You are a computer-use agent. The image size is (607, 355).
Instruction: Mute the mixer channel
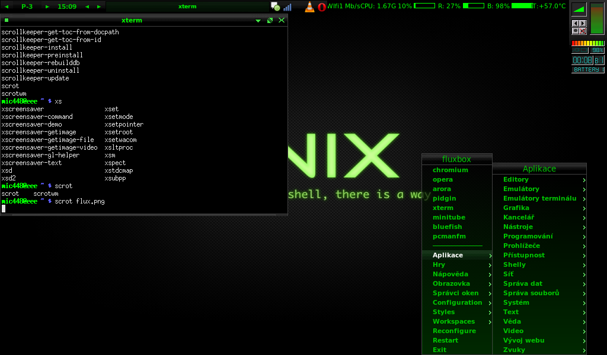[583, 31]
